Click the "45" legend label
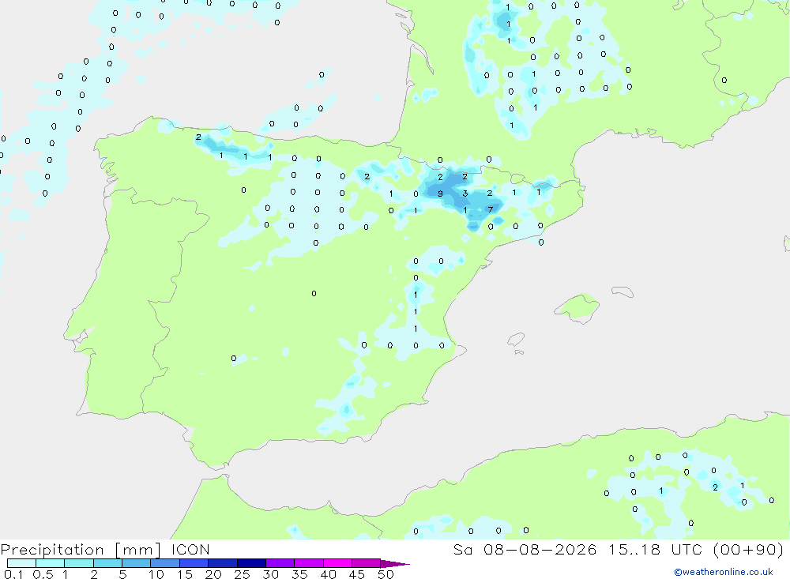This screenshot has height=579, width=790. click(357, 574)
